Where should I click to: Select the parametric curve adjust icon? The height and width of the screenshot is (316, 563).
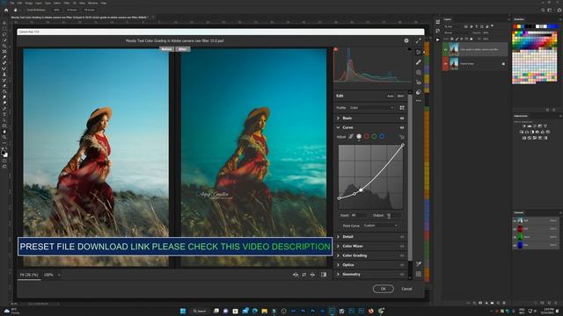tap(351, 137)
